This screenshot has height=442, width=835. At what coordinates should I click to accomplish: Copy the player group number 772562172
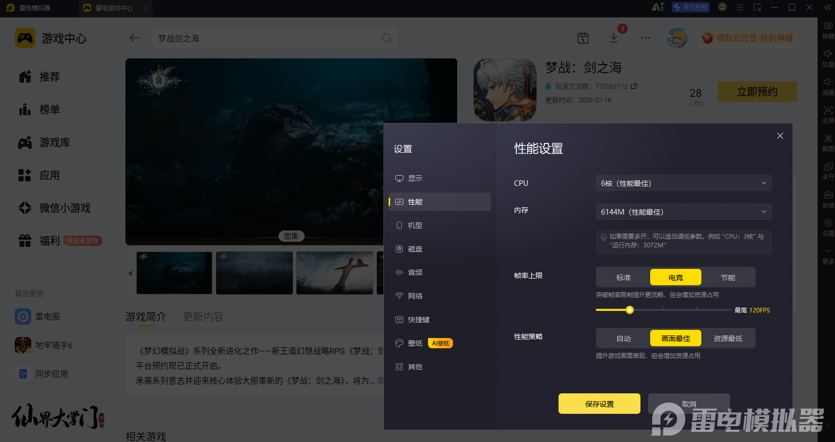click(634, 86)
